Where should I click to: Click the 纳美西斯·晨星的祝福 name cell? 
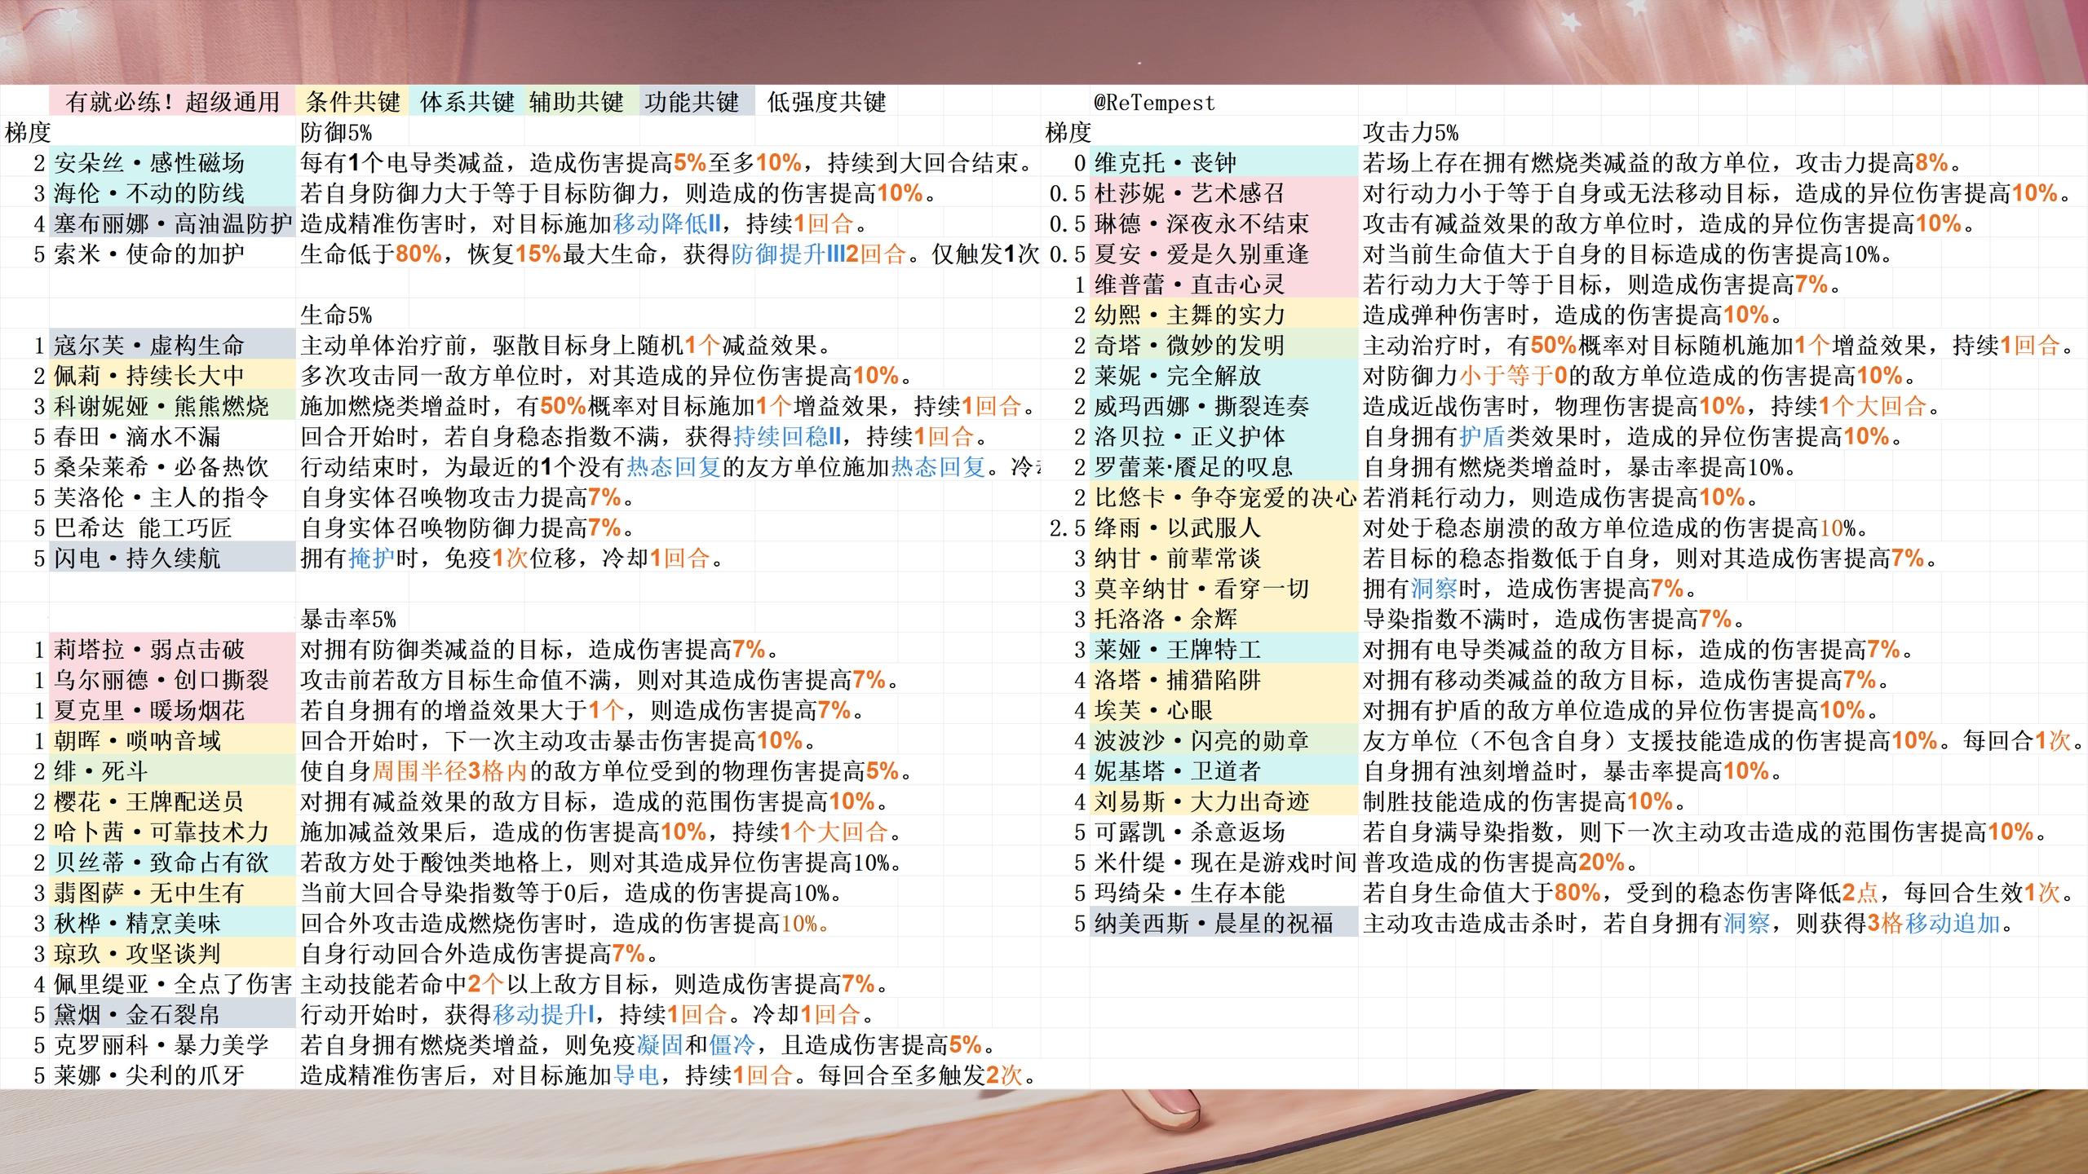[1214, 924]
